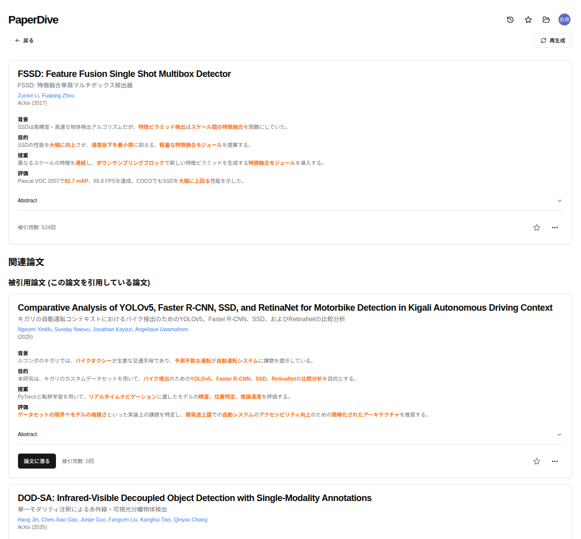Click 被引用数: 524回 citation count
Viewport: 581px width, 539px height.
click(36, 227)
